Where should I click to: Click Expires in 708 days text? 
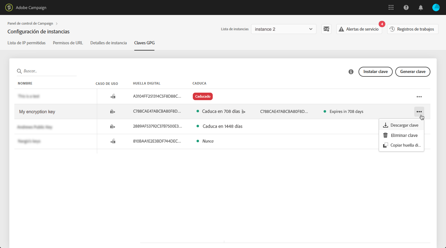[x=346, y=111]
